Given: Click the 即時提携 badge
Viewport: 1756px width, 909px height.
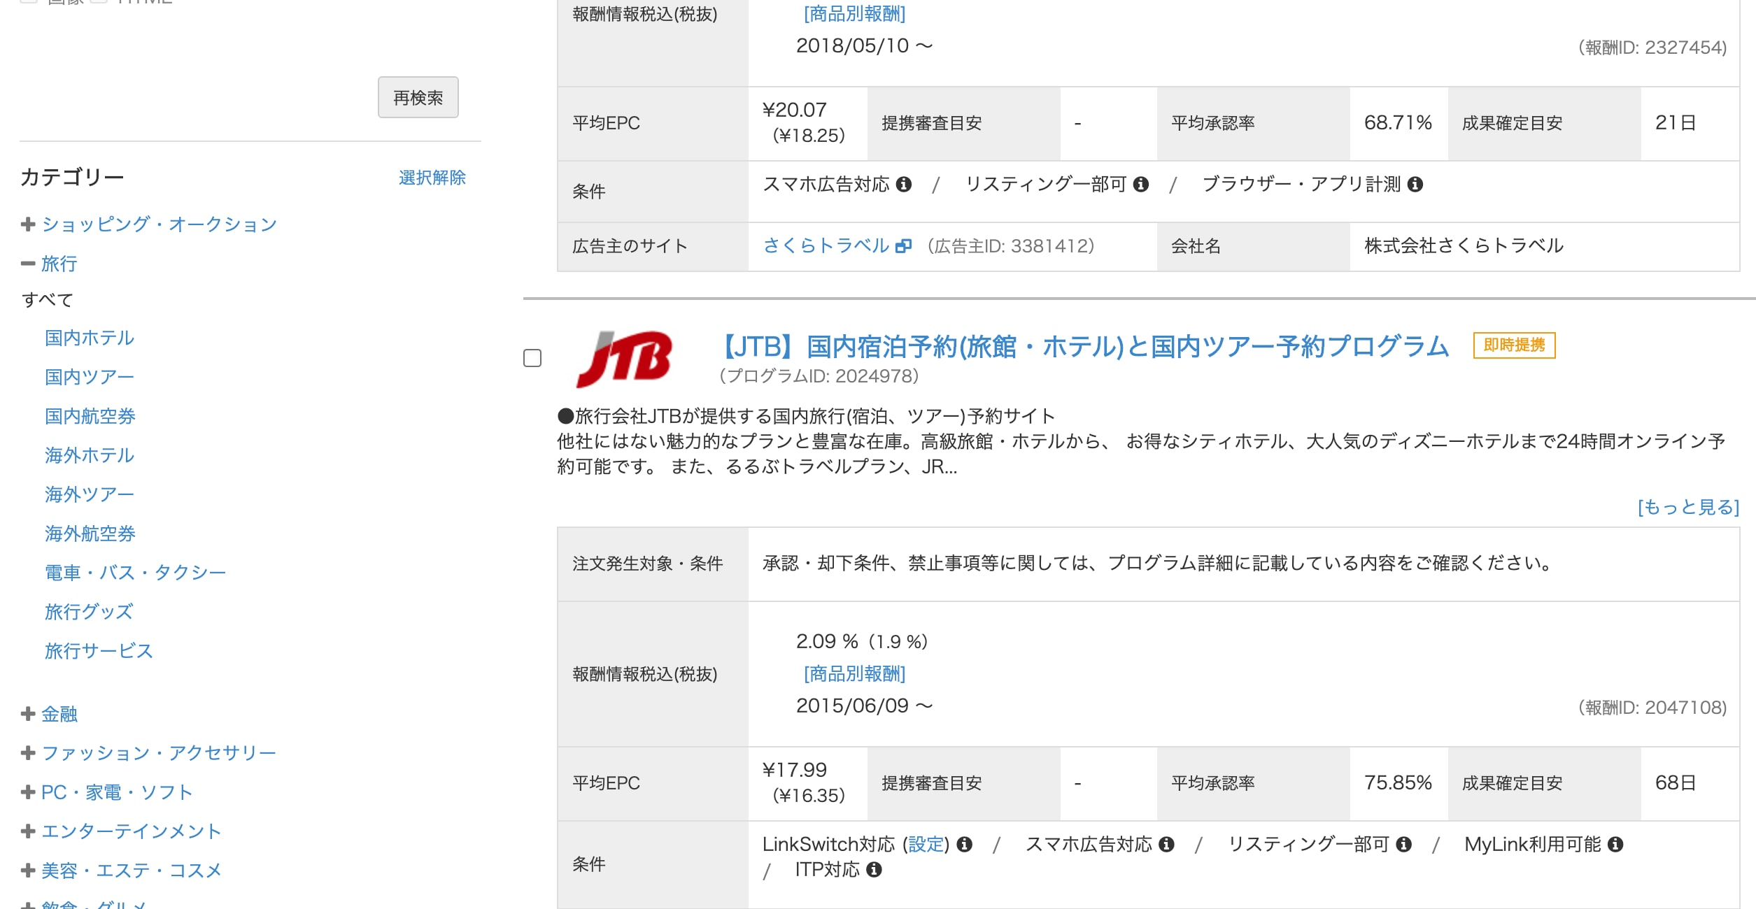Looking at the screenshot, I should [x=1514, y=345].
